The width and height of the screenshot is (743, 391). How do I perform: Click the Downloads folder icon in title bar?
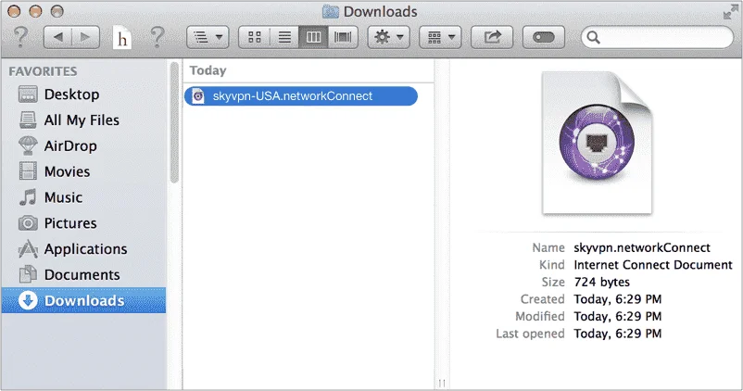[331, 11]
